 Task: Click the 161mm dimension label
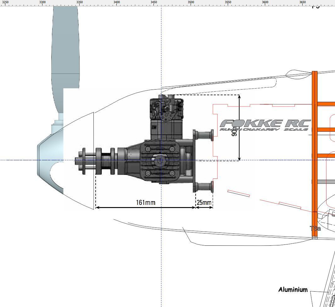[146, 202]
